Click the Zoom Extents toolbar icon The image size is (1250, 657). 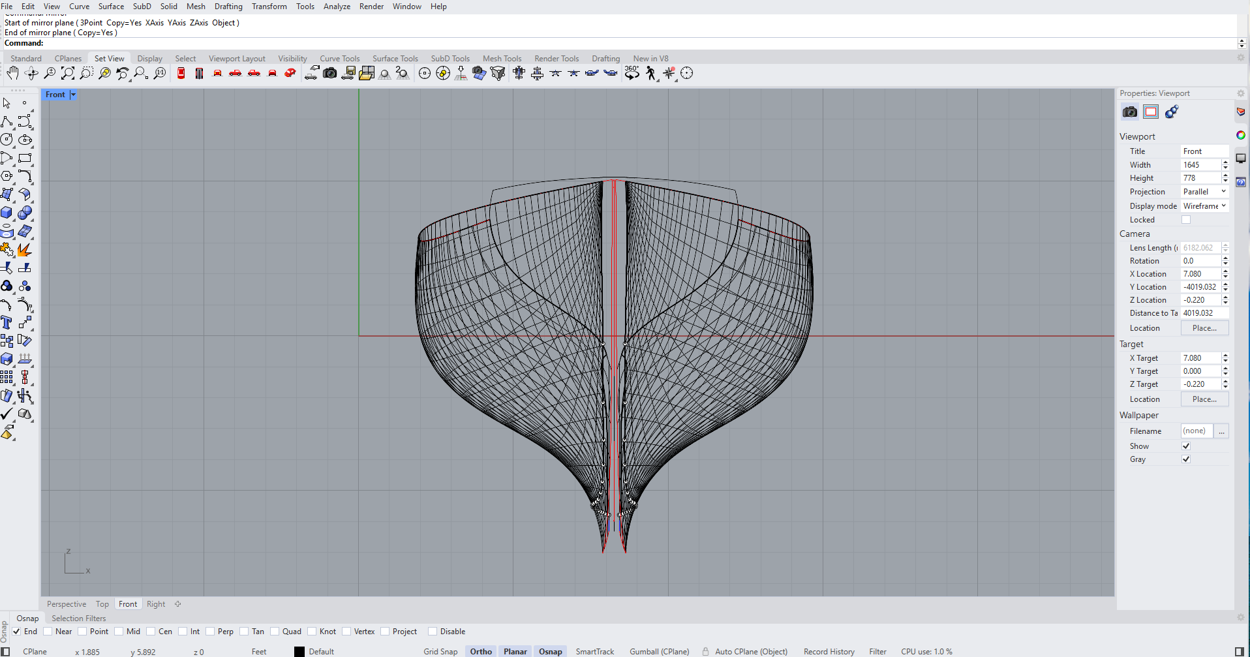point(68,73)
